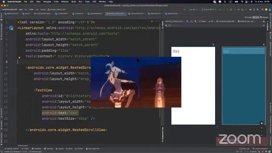This screenshot has width=272, height=153.
Task: Open the TODO tool window
Action: 25,149
